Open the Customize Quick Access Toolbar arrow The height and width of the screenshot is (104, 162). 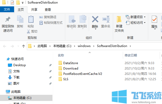pos(23,3)
